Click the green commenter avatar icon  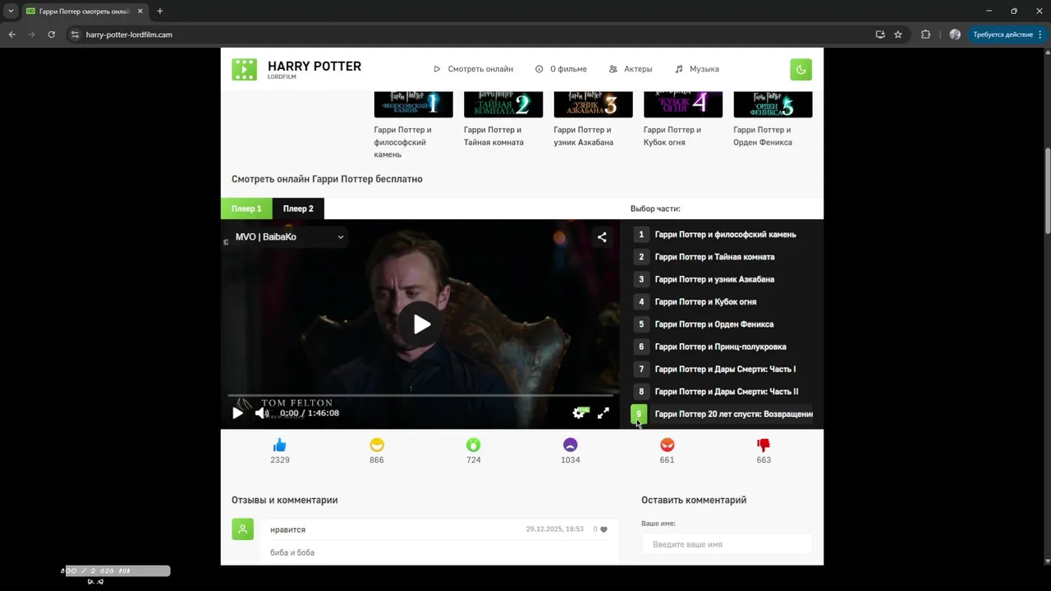[x=242, y=529]
